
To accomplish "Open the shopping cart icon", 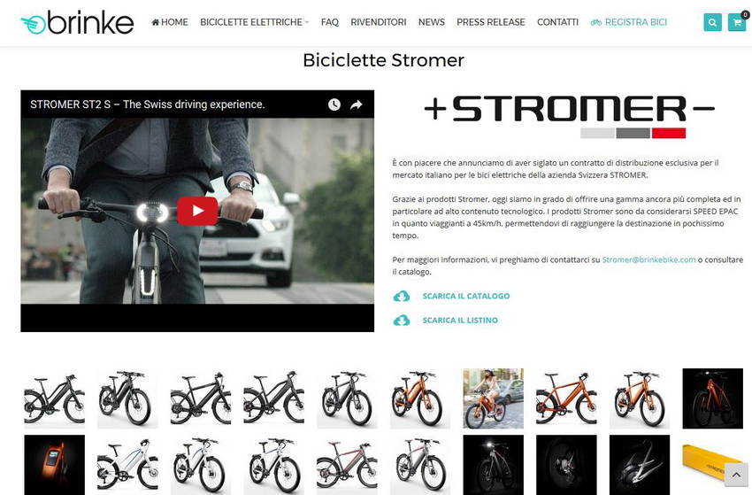I will pos(737,22).
